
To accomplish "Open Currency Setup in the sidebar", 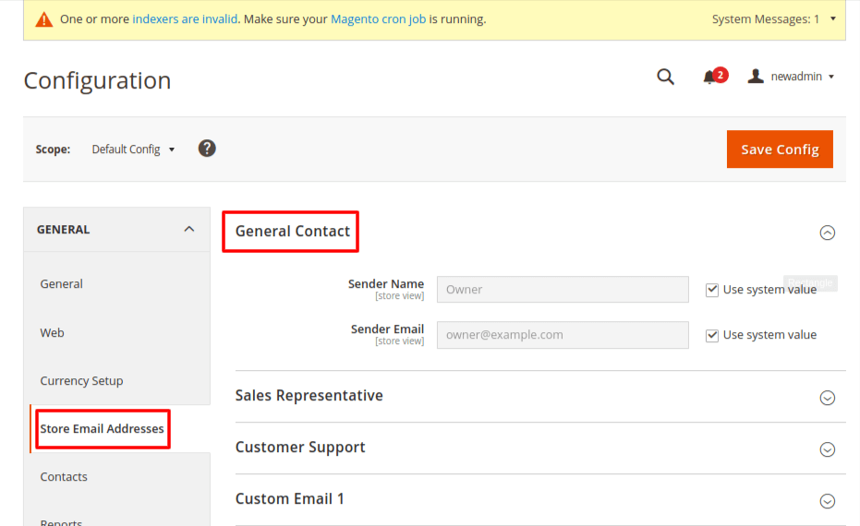I will 81,381.
